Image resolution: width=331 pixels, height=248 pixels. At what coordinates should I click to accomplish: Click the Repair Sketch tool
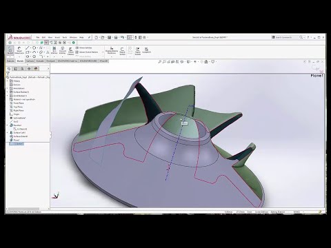pos(123,51)
